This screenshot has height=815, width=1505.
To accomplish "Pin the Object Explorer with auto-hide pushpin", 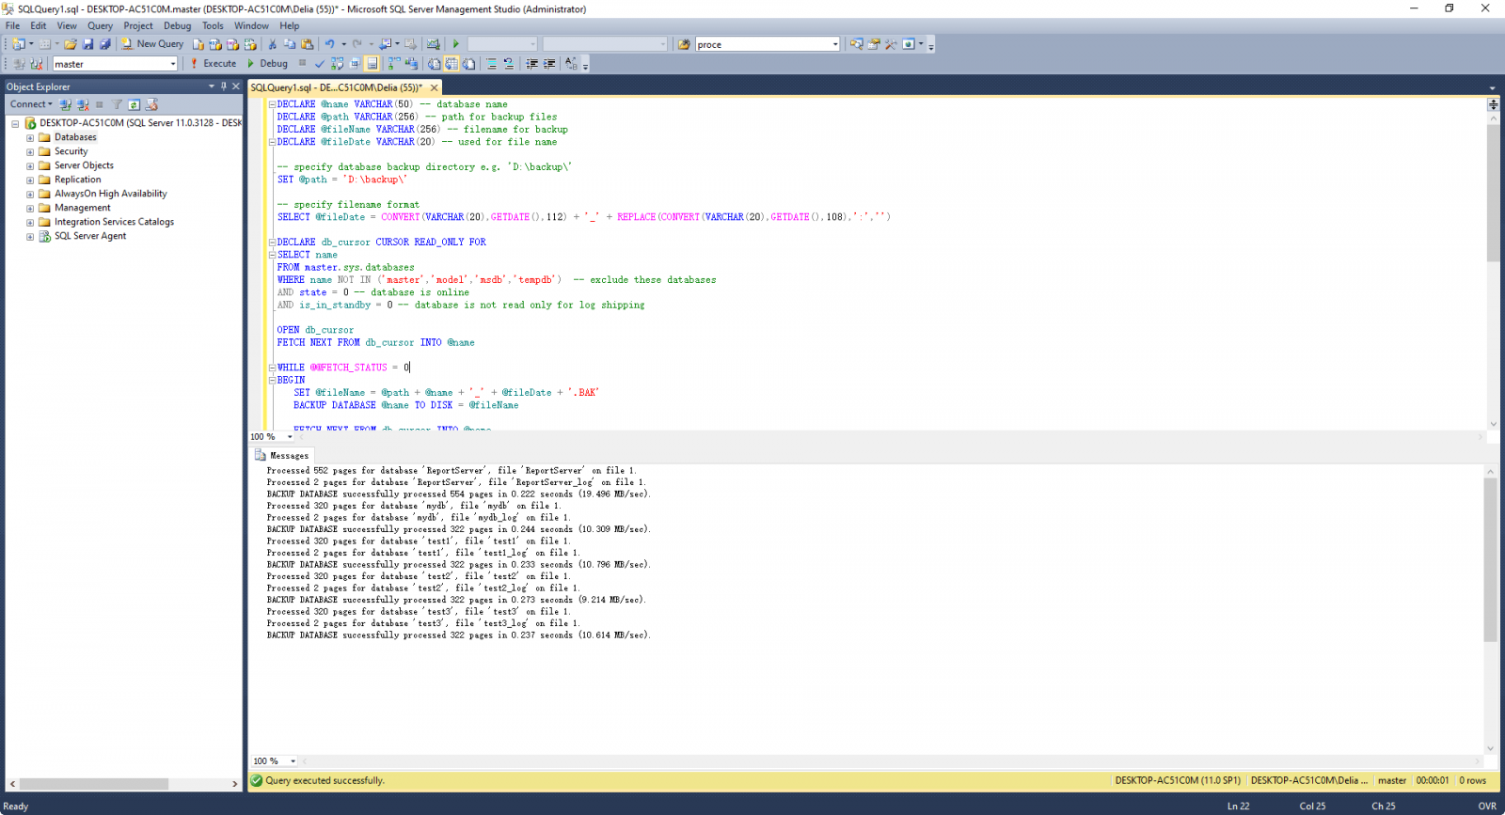I will pyautogui.click(x=224, y=86).
